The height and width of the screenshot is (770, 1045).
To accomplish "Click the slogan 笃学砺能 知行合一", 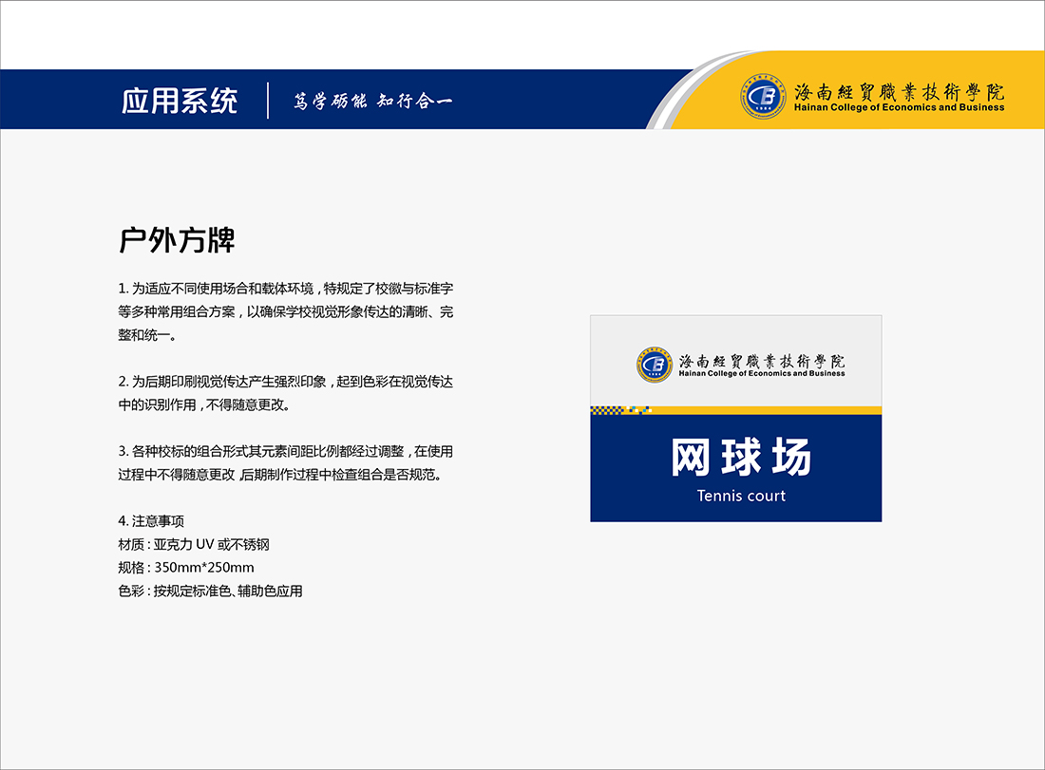I will [x=372, y=102].
